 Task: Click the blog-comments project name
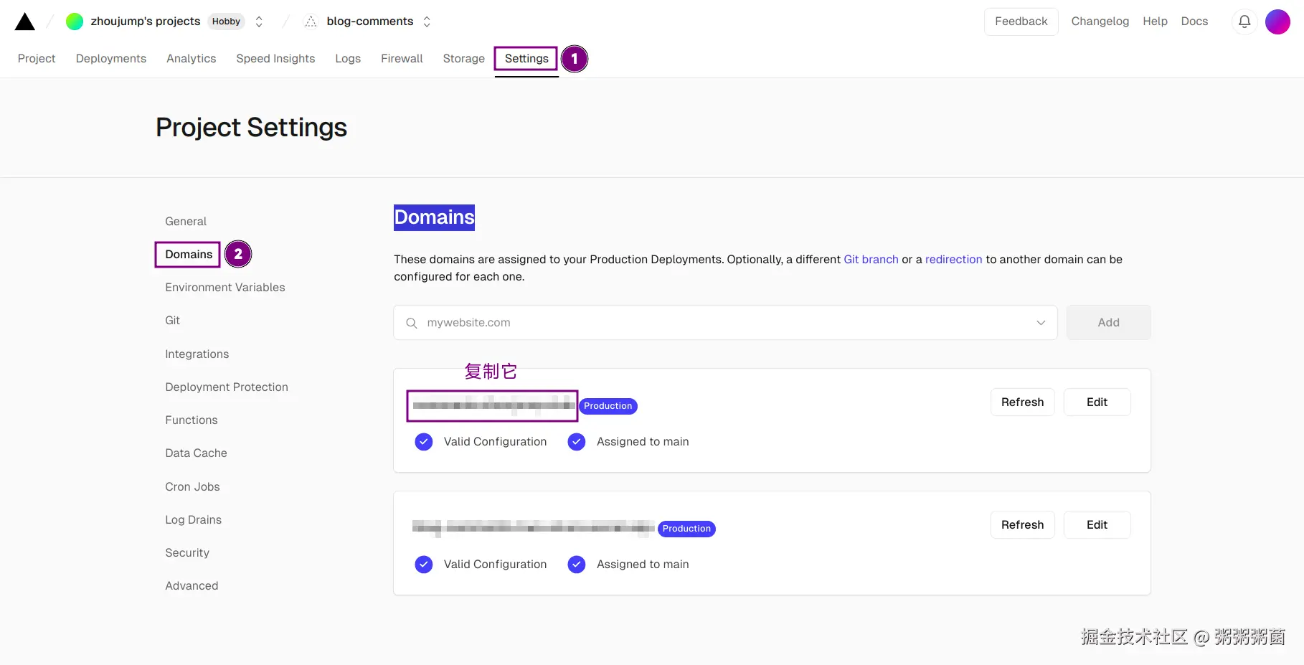point(370,22)
